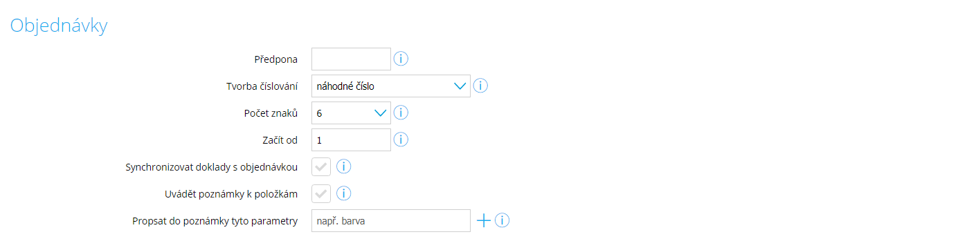This screenshot has width=969, height=250.
Task: Focus the empty Předpona input field
Action: [351, 59]
